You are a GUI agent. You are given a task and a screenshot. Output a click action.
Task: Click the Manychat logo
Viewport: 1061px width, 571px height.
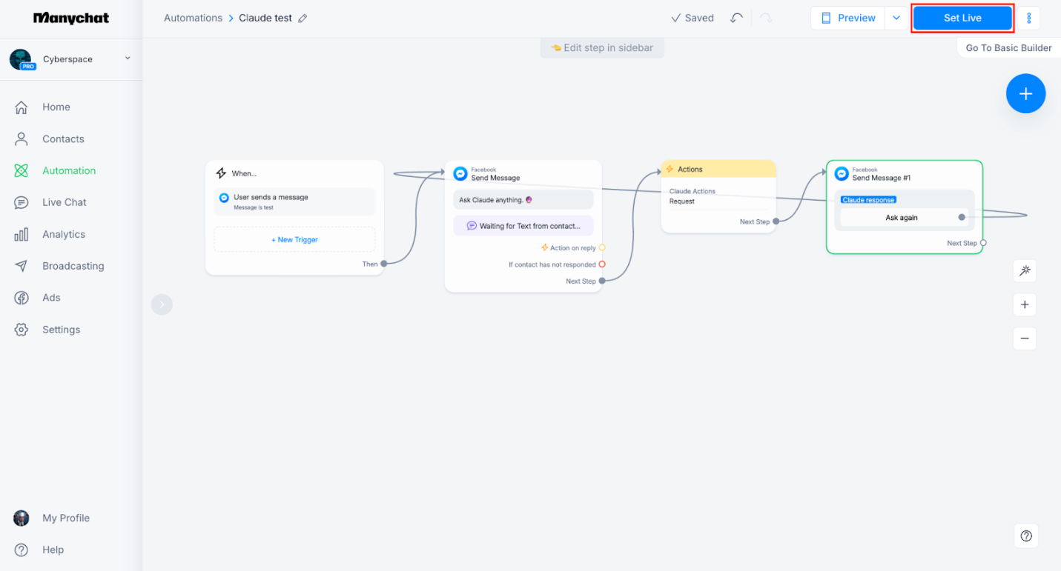[71, 18]
